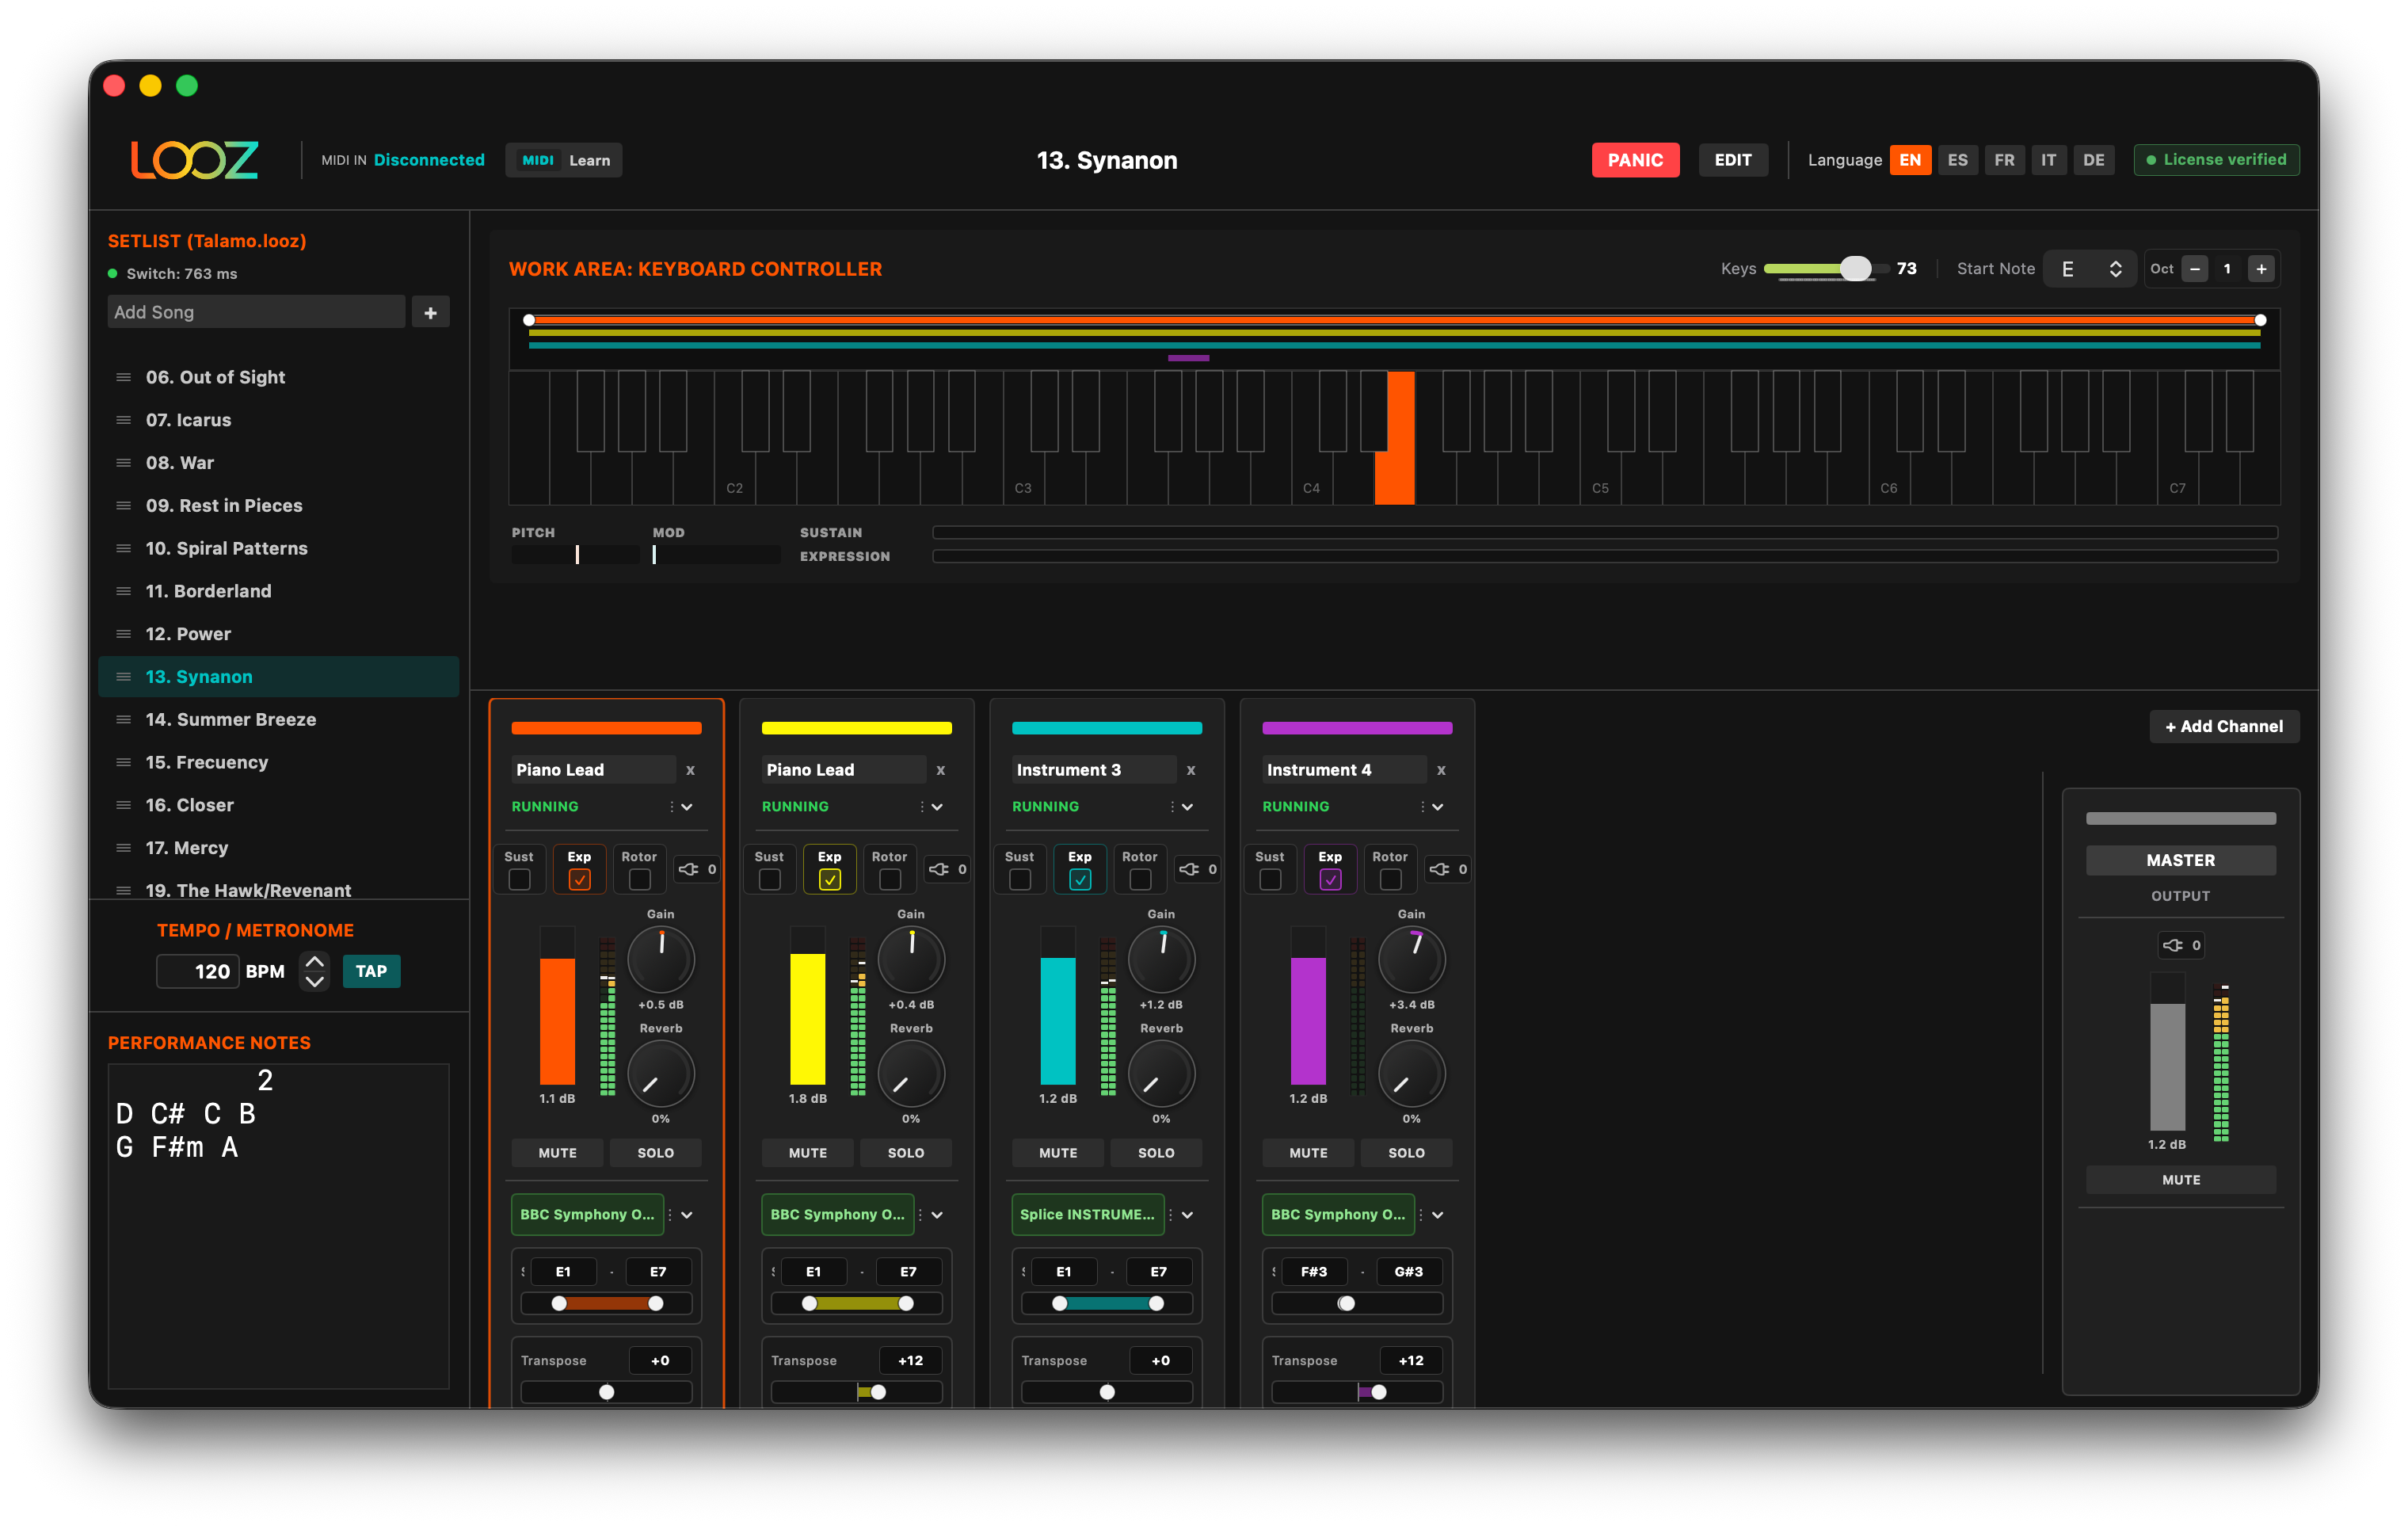Open plugin chevron beside Splice INSTRUME

[x=1187, y=1215]
